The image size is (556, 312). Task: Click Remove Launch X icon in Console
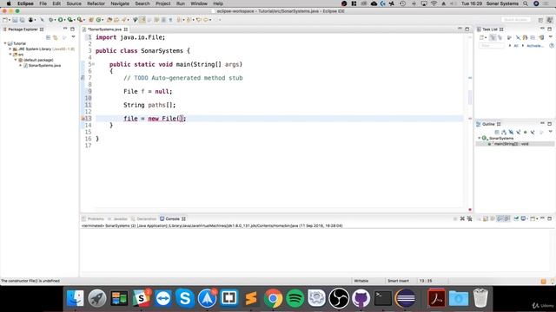click(x=462, y=219)
